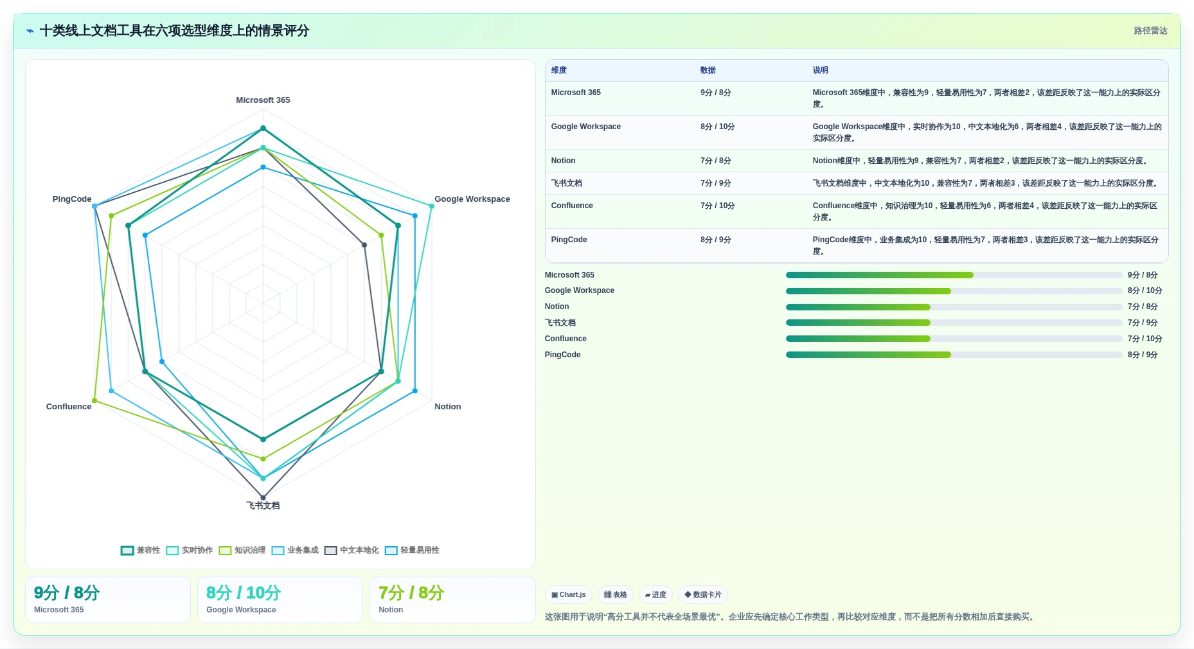Viewport: 1194px width, 649px height.
Task: Click table cell 7分 / 10分 for Confluence
Action: point(718,206)
